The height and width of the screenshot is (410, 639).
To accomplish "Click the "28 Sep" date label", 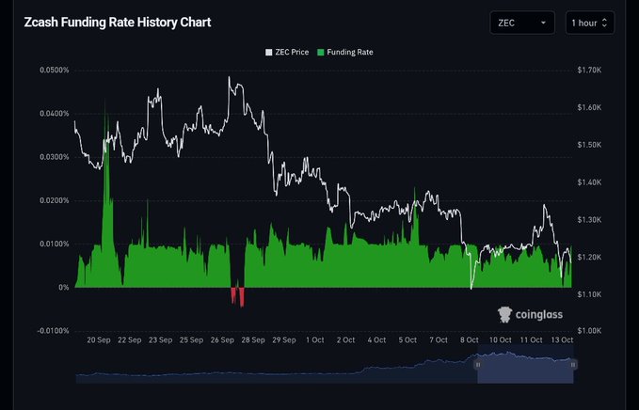I will 253,340.
